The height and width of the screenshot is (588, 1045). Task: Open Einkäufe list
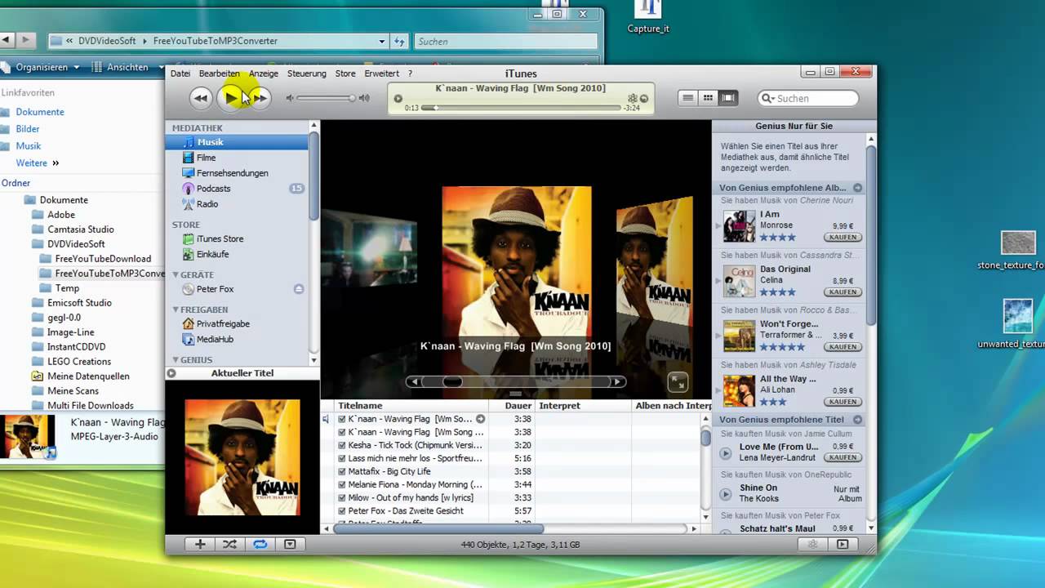point(212,254)
